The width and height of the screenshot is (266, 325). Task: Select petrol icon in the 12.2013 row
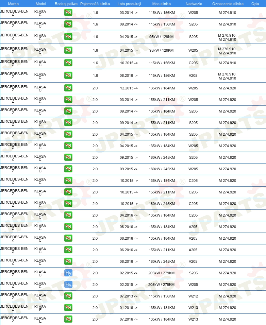click(x=68, y=88)
